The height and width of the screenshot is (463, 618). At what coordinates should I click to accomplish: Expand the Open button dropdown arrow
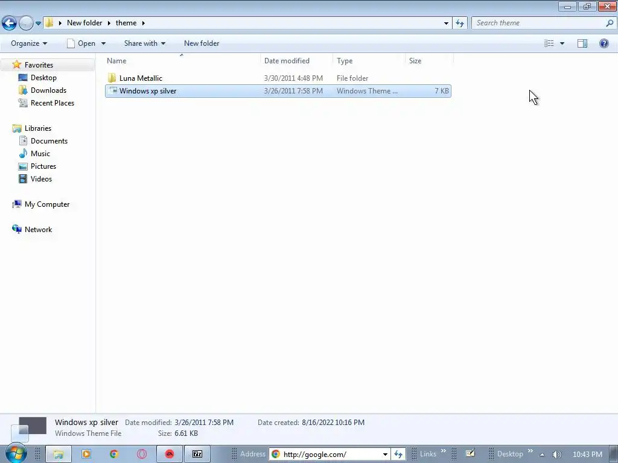pos(103,43)
